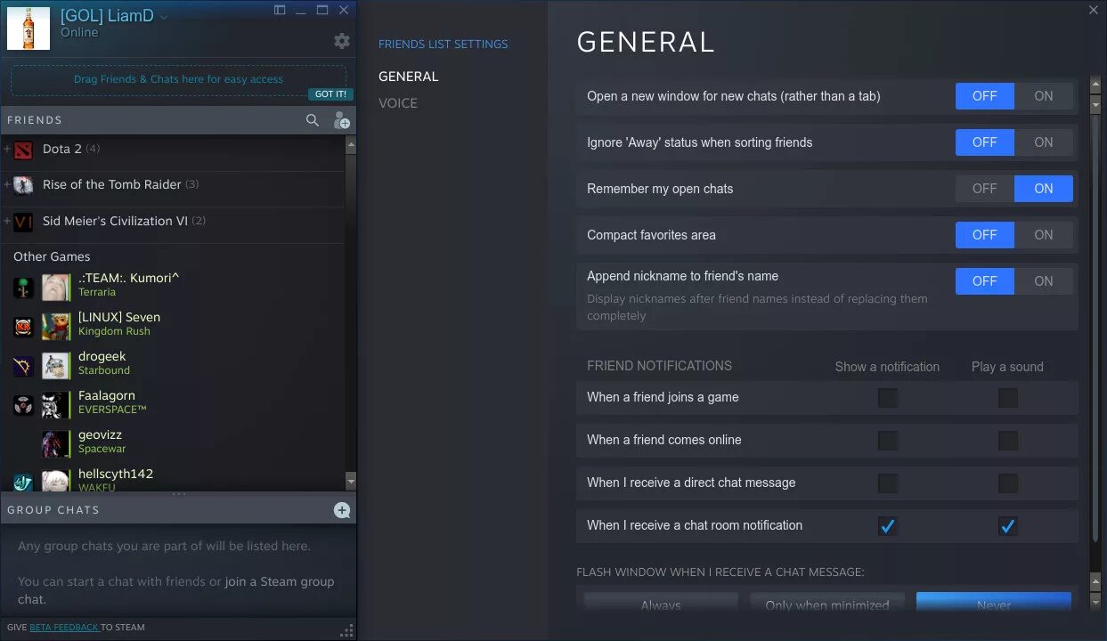Open friends list settings gear icon
This screenshot has height=641, width=1107.
coord(341,41)
